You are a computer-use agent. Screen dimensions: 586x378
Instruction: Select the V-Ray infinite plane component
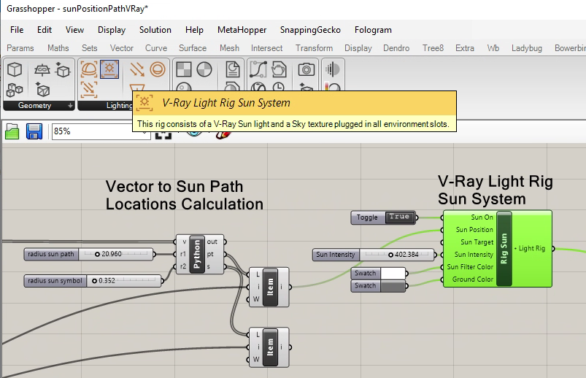[x=42, y=69]
